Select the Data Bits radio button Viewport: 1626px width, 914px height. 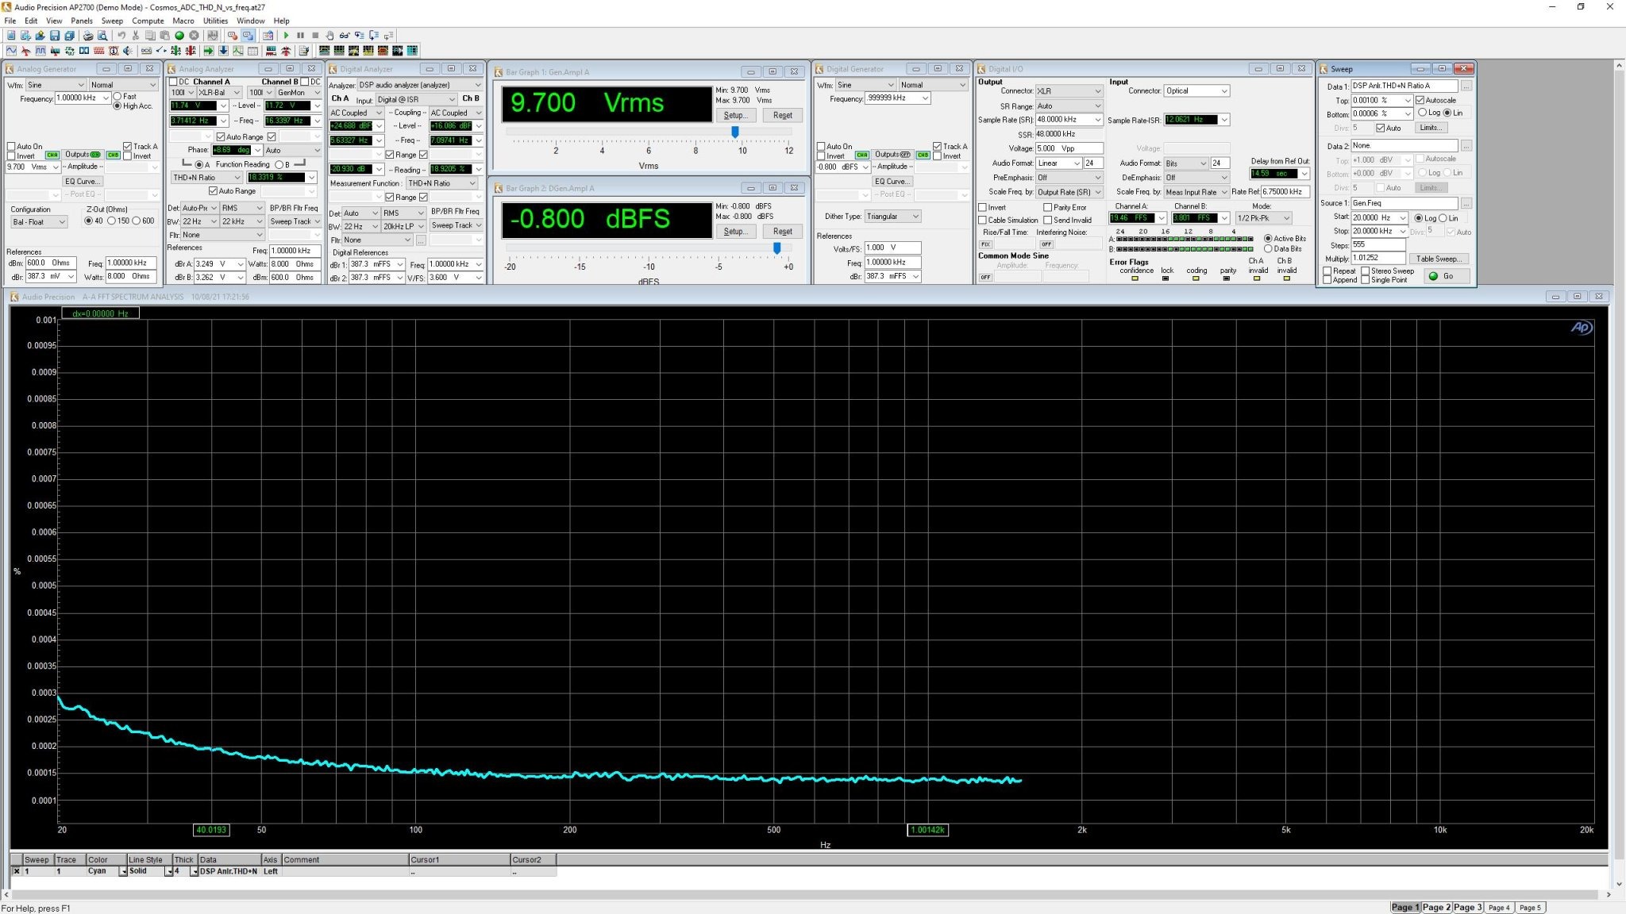(1268, 248)
